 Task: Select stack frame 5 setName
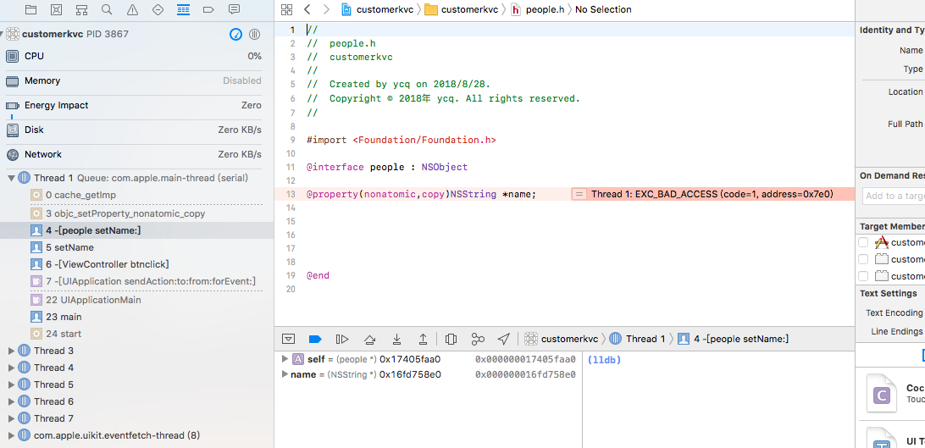click(x=137, y=247)
